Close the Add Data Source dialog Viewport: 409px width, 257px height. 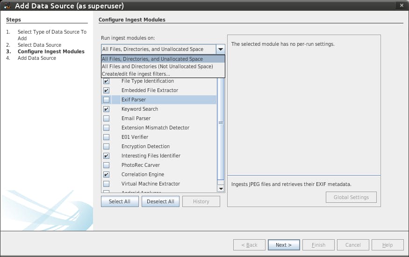click(402, 5)
